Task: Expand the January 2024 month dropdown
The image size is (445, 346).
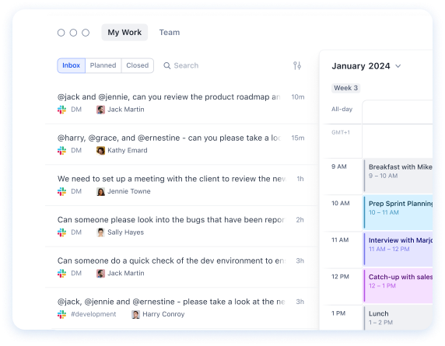Action: coord(398,66)
